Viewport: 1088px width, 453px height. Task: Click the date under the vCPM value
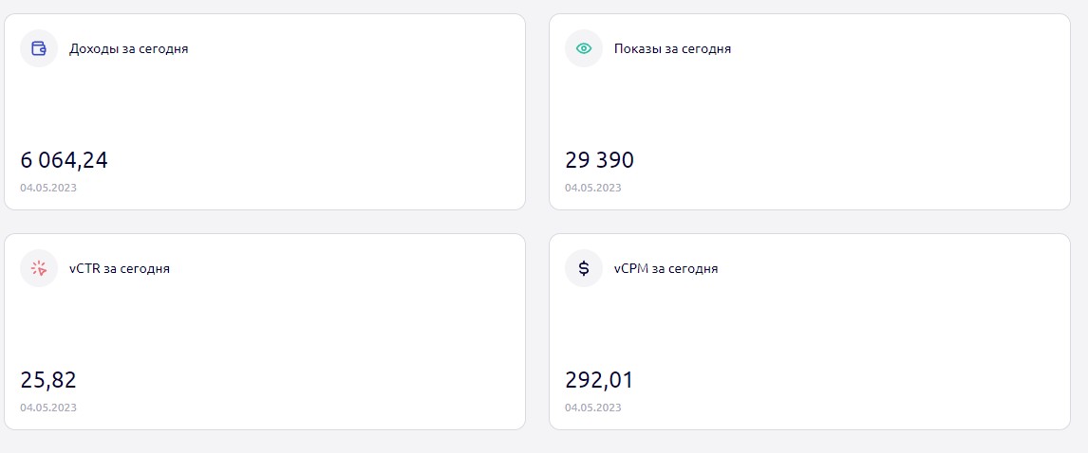tap(593, 408)
